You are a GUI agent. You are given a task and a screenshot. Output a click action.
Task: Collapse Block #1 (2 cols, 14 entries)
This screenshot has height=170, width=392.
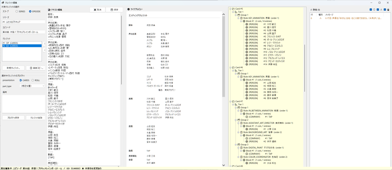(241, 21)
